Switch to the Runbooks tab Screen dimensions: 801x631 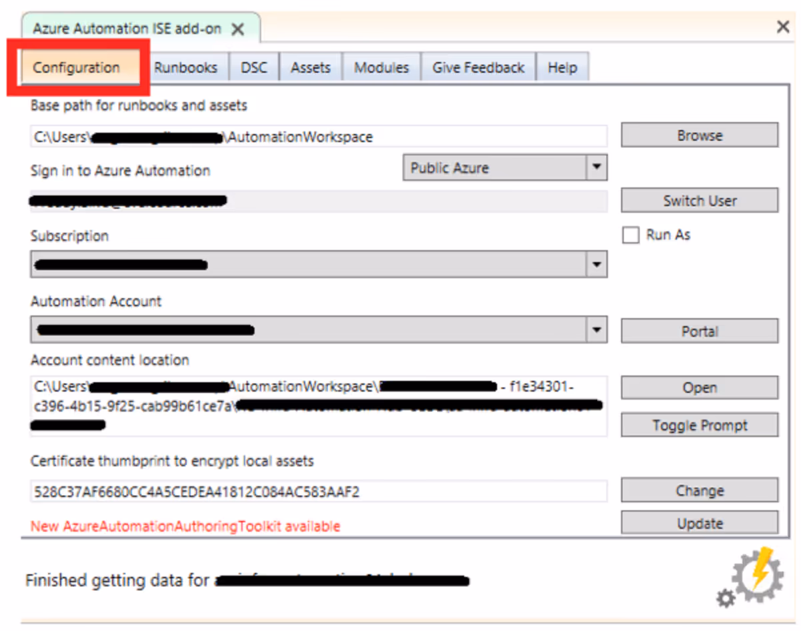[x=186, y=67]
